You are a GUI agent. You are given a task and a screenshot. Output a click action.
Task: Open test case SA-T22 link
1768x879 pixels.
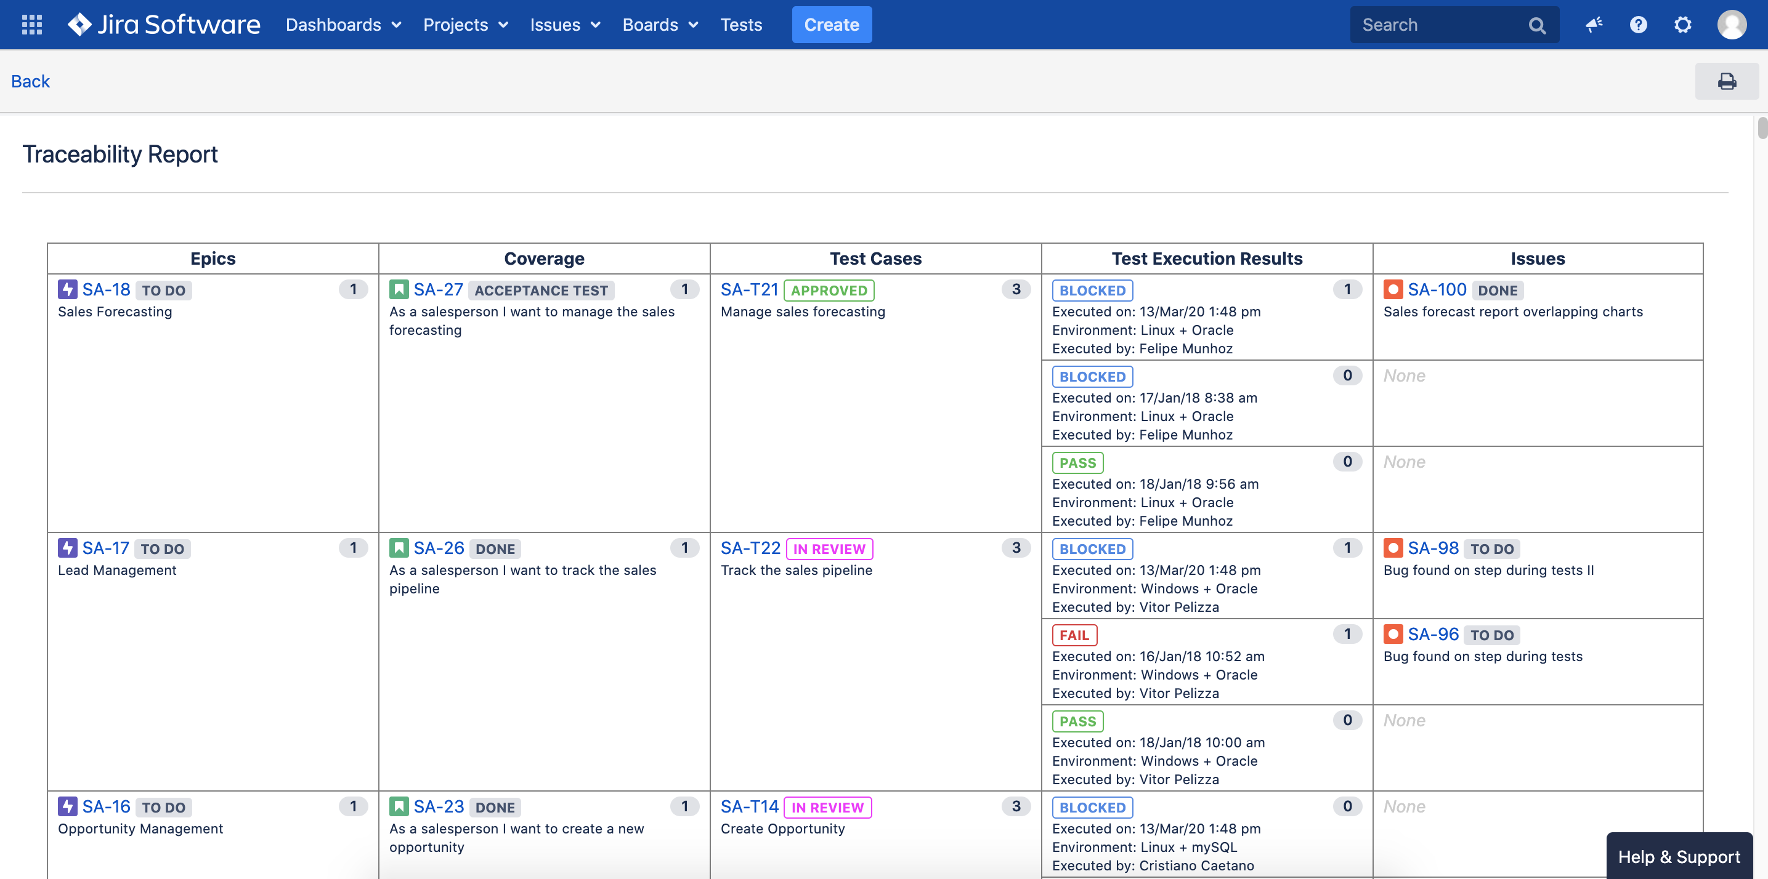(750, 548)
